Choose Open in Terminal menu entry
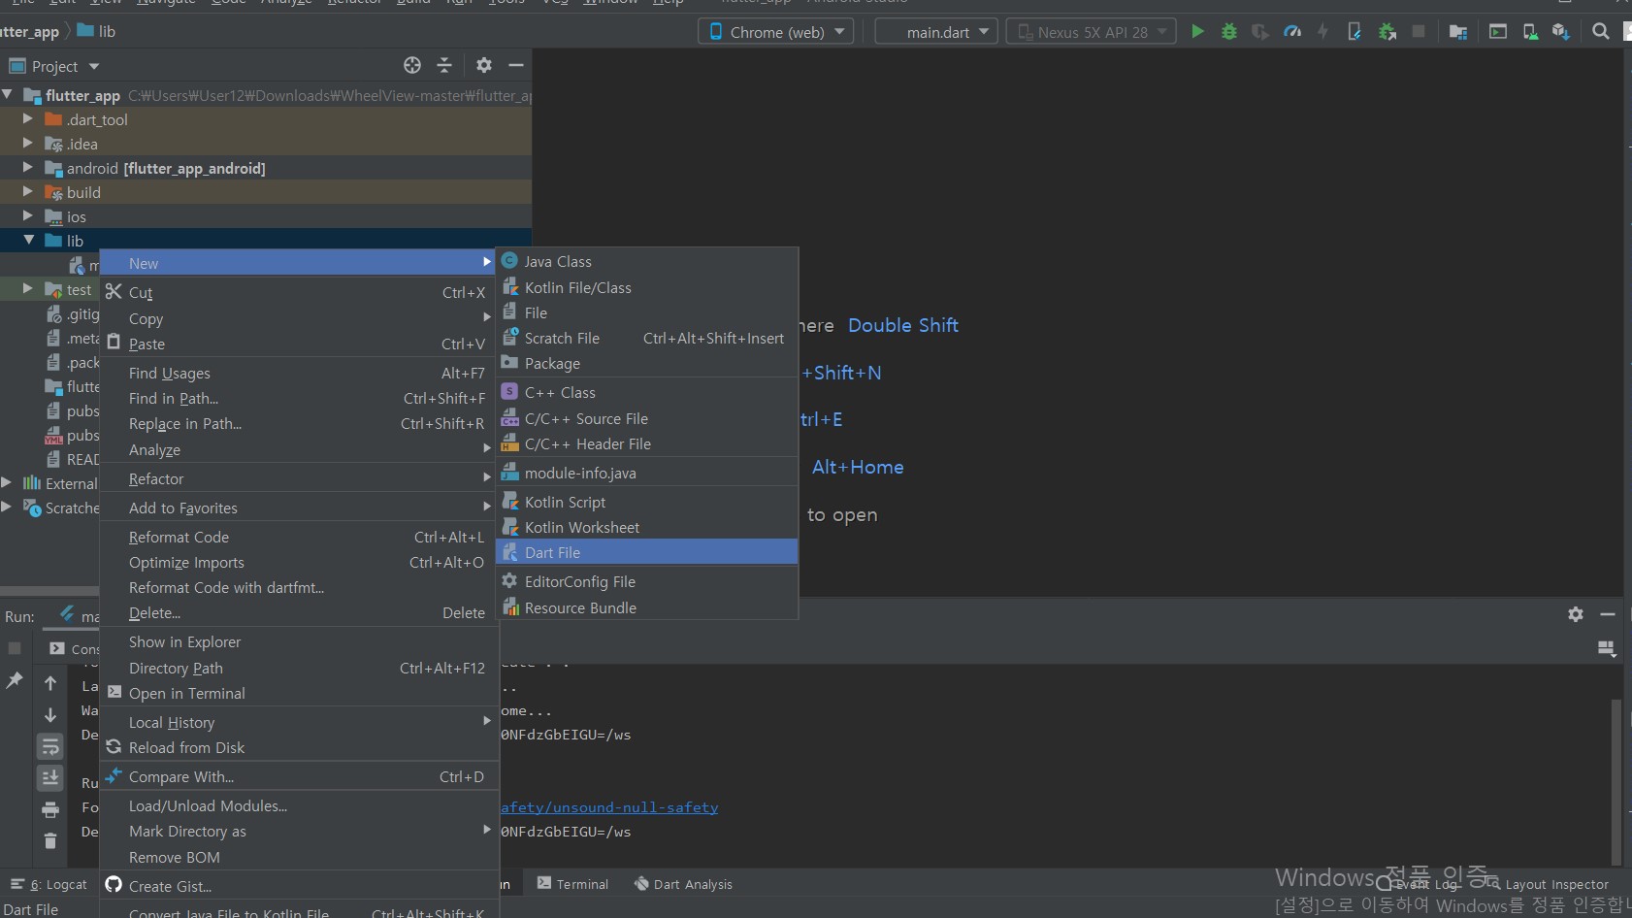Viewport: 1632px width, 918px height. [x=299, y=693]
